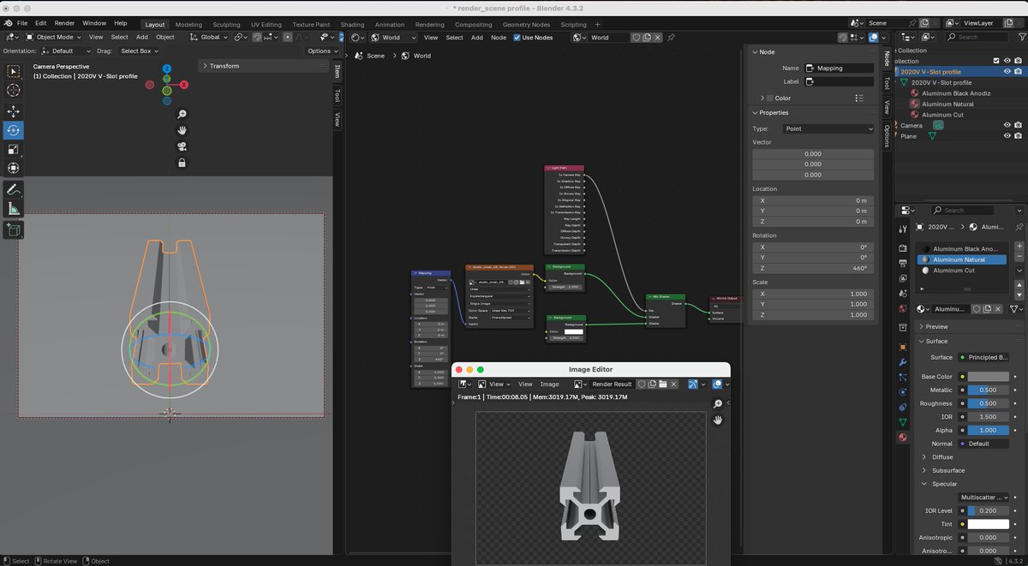1028x566 pixels.
Task: Switch to the Shading workspace tab
Action: (352, 25)
